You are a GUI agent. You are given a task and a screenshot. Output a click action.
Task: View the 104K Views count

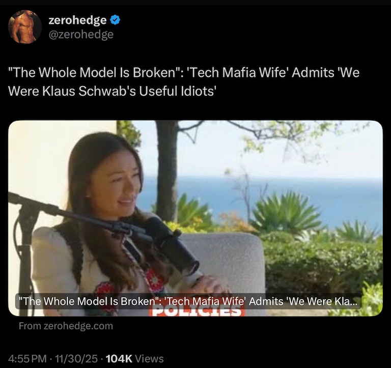134,359
